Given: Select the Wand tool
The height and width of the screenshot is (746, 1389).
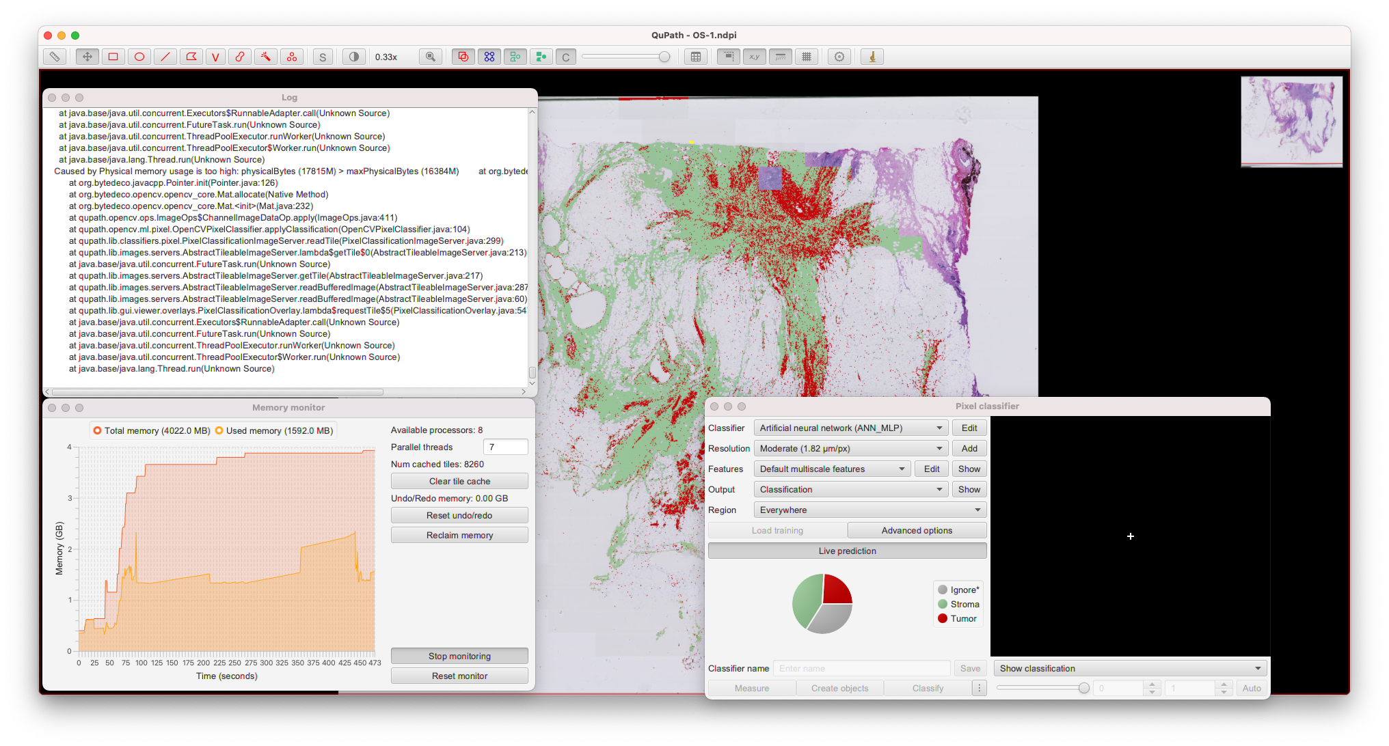Looking at the screenshot, I should point(266,57).
